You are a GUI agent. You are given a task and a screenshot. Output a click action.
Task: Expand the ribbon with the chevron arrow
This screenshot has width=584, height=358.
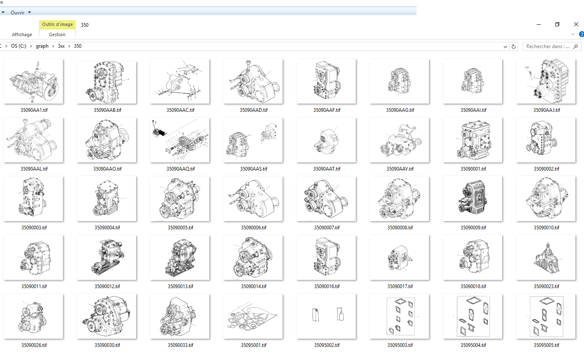click(x=573, y=34)
